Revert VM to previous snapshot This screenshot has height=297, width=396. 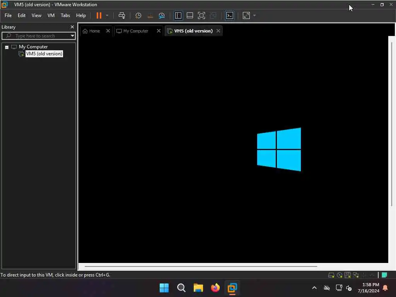tap(150, 15)
